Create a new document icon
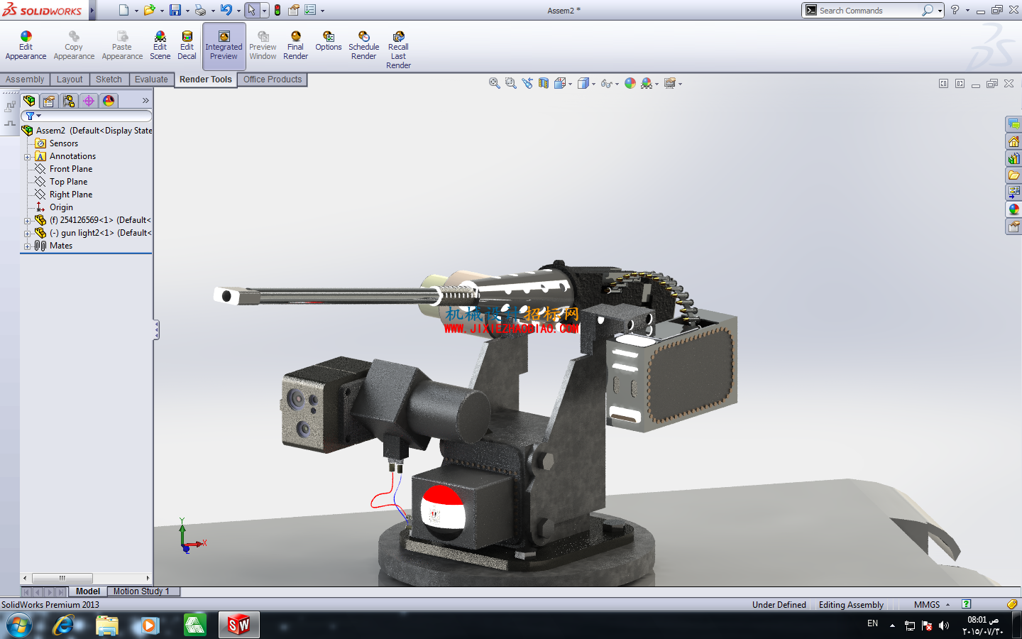Image resolution: width=1022 pixels, height=639 pixels. click(x=123, y=10)
